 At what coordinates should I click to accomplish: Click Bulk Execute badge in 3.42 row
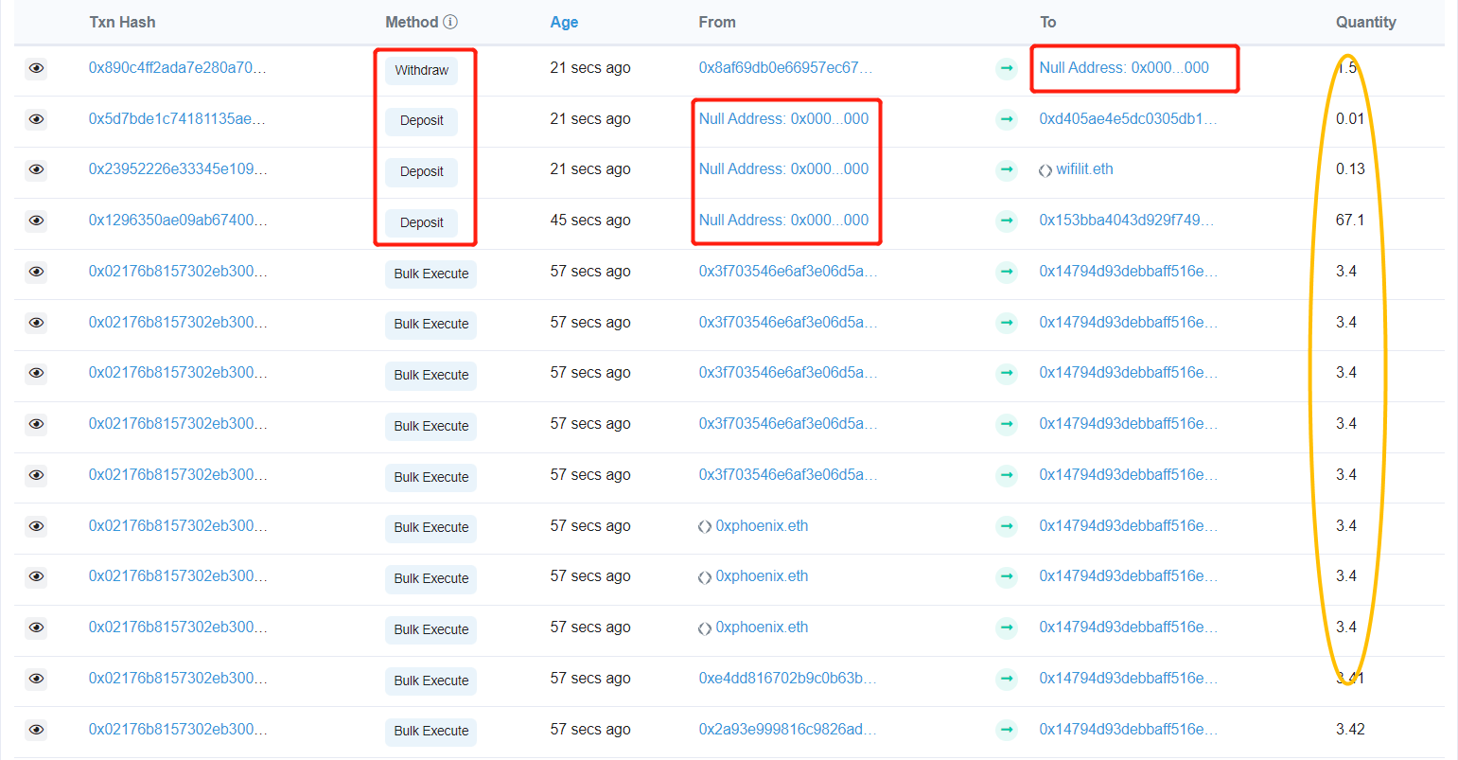point(430,731)
